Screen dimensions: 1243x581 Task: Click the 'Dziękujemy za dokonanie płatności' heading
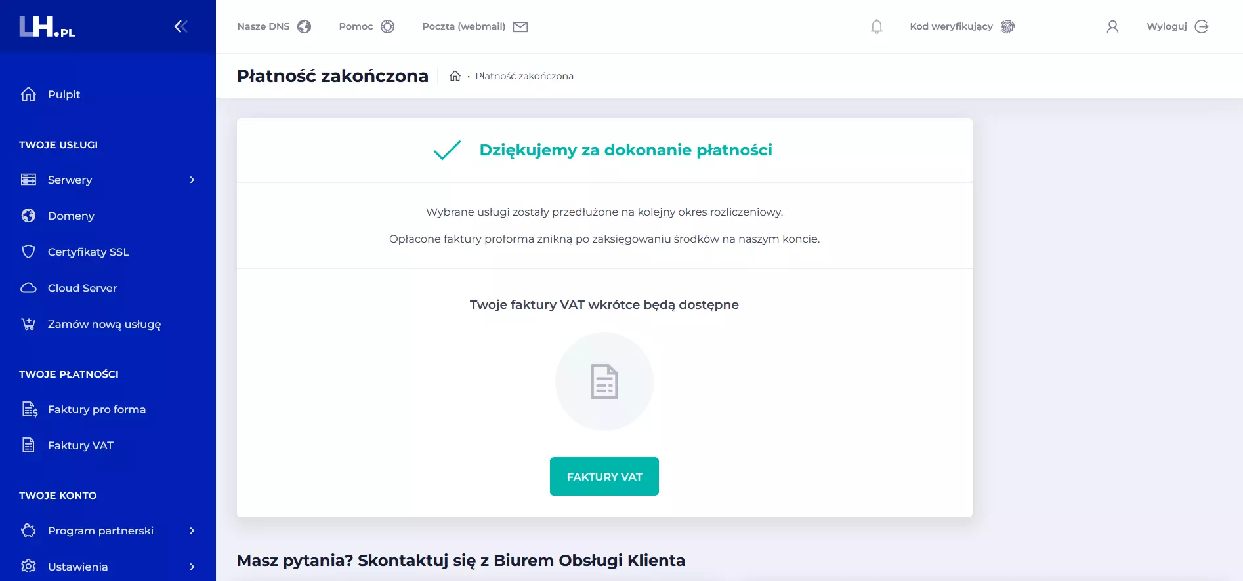(625, 150)
